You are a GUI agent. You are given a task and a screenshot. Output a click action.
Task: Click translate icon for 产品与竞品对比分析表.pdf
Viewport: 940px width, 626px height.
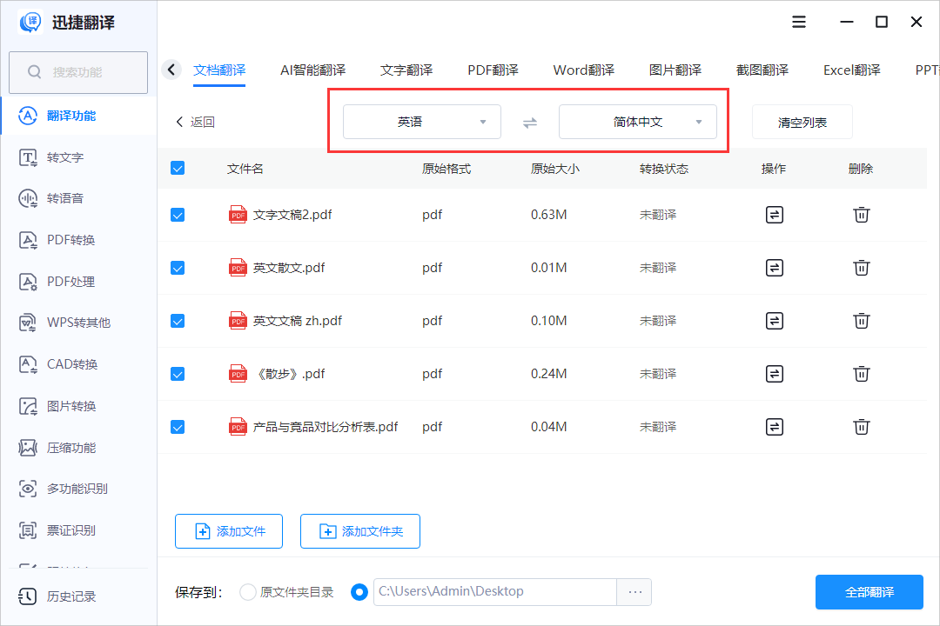(x=775, y=427)
